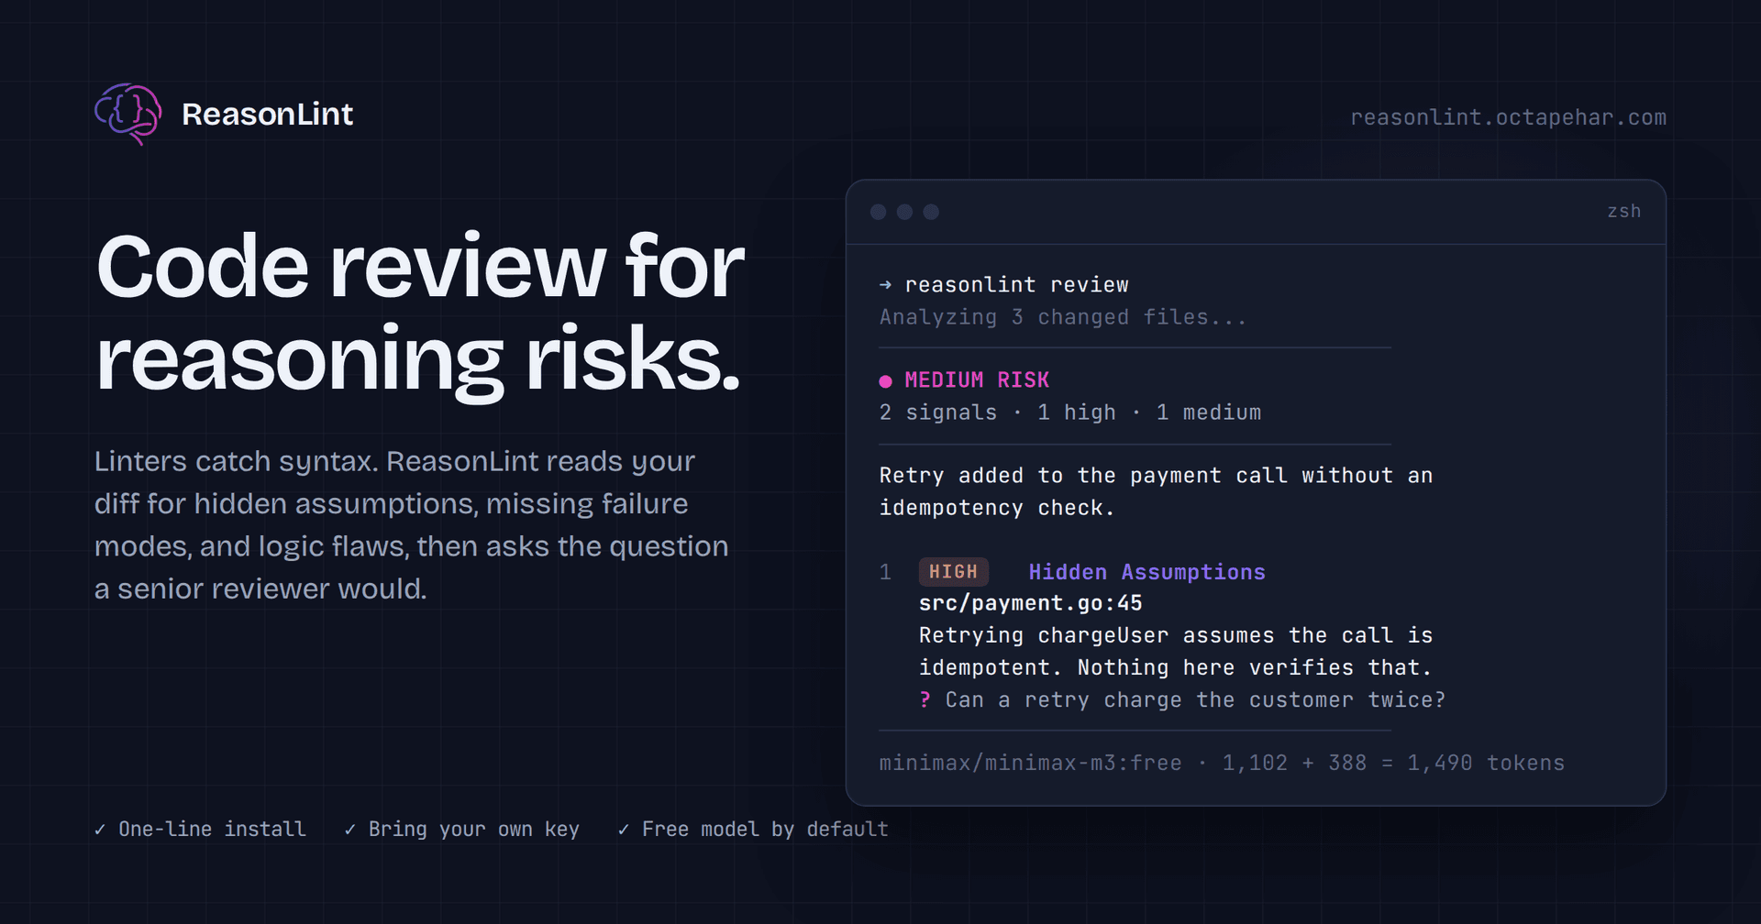Click the 'Bring your own key' feature text
1761x924 pixels.
click(474, 830)
